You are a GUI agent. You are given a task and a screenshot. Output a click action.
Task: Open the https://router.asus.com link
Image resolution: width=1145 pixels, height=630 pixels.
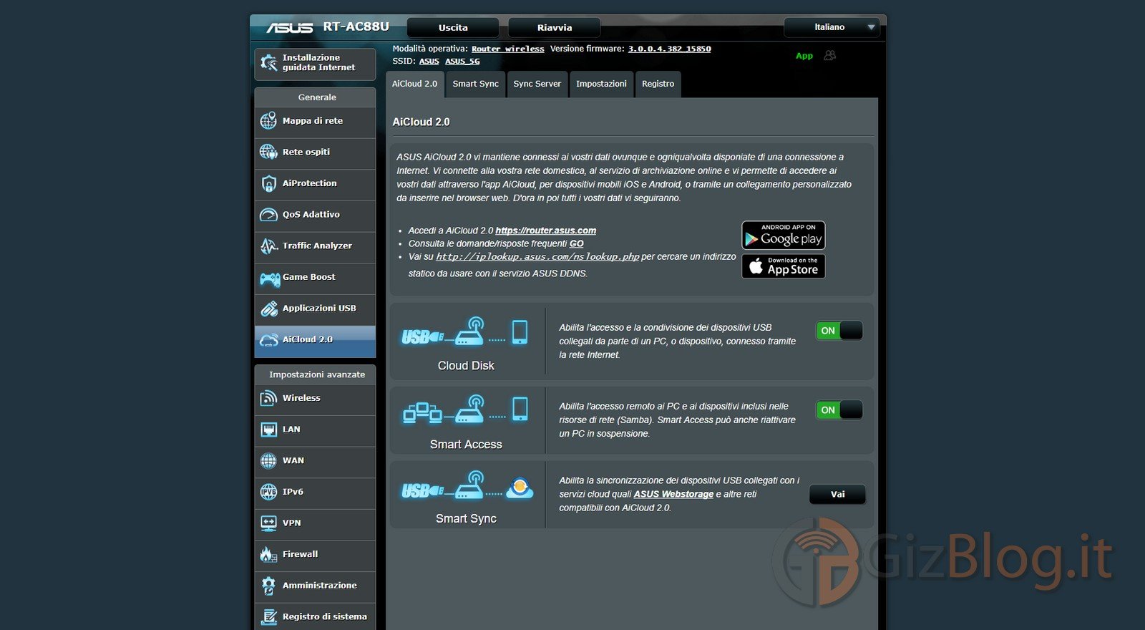pos(545,231)
